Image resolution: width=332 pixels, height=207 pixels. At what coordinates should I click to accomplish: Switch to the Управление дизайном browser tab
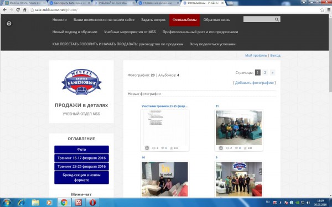tap(159, 3)
